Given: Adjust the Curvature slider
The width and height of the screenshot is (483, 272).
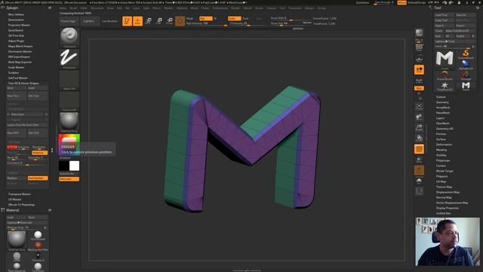Looking at the screenshot, I should tap(27, 163).
